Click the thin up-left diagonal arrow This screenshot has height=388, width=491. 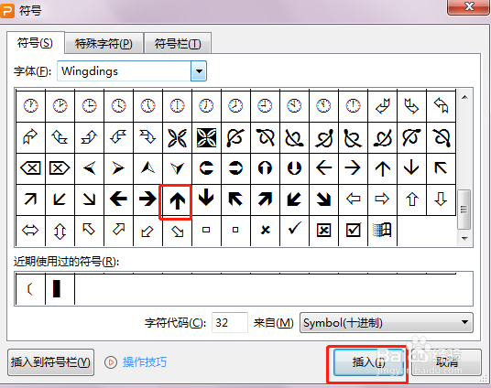(441, 168)
